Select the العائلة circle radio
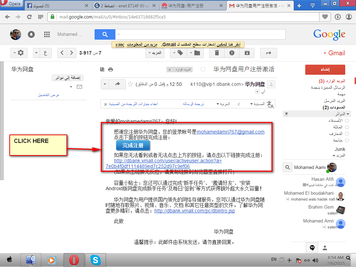The height and width of the screenshot is (267, 356). point(347,127)
